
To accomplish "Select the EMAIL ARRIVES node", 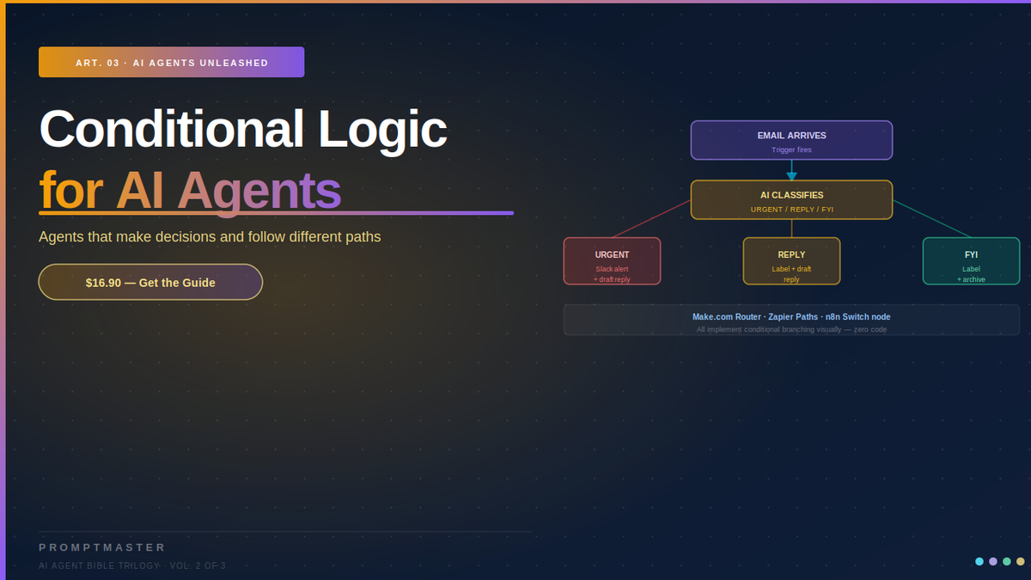I will click(791, 140).
